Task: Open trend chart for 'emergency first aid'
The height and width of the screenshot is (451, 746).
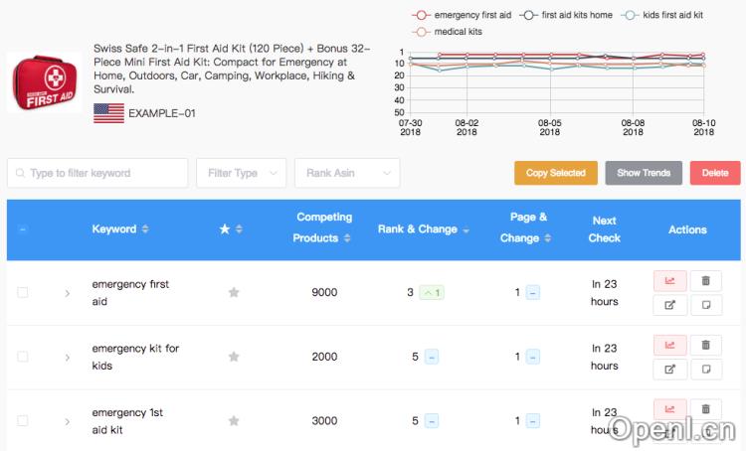Action: click(x=669, y=281)
